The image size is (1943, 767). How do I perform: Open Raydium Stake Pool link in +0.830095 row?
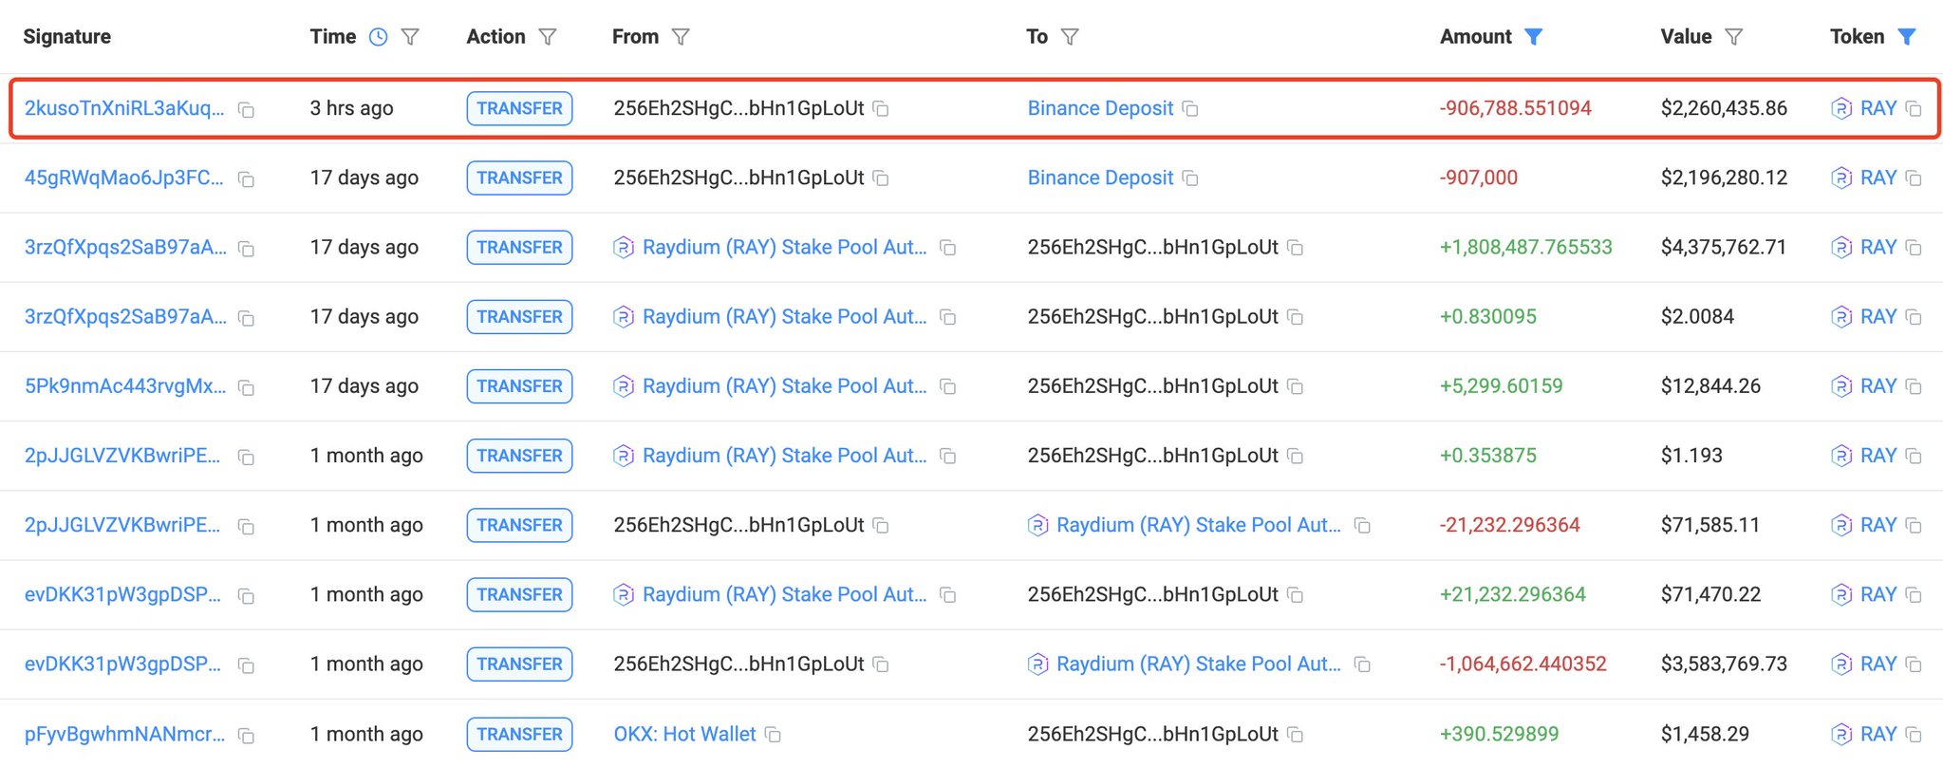pyautogui.click(x=784, y=316)
